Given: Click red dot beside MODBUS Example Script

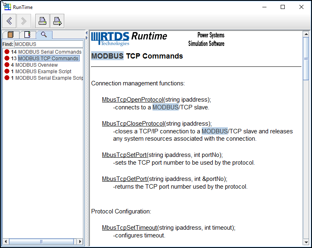Looking at the screenshot, I should tap(7, 71).
